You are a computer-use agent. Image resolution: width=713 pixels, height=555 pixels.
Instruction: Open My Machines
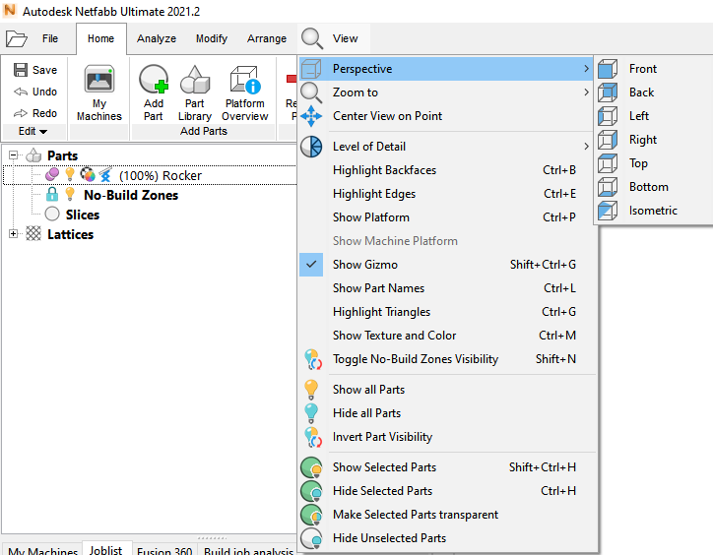(x=99, y=93)
